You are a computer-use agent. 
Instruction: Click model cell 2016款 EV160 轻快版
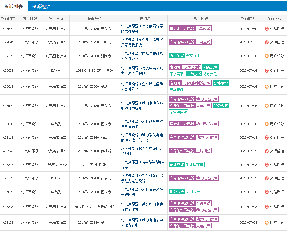tap(94, 124)
